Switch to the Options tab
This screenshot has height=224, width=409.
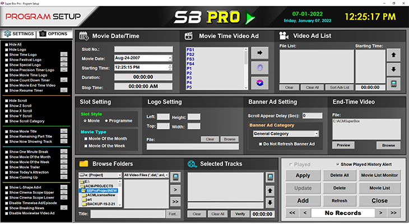[54, 34]
